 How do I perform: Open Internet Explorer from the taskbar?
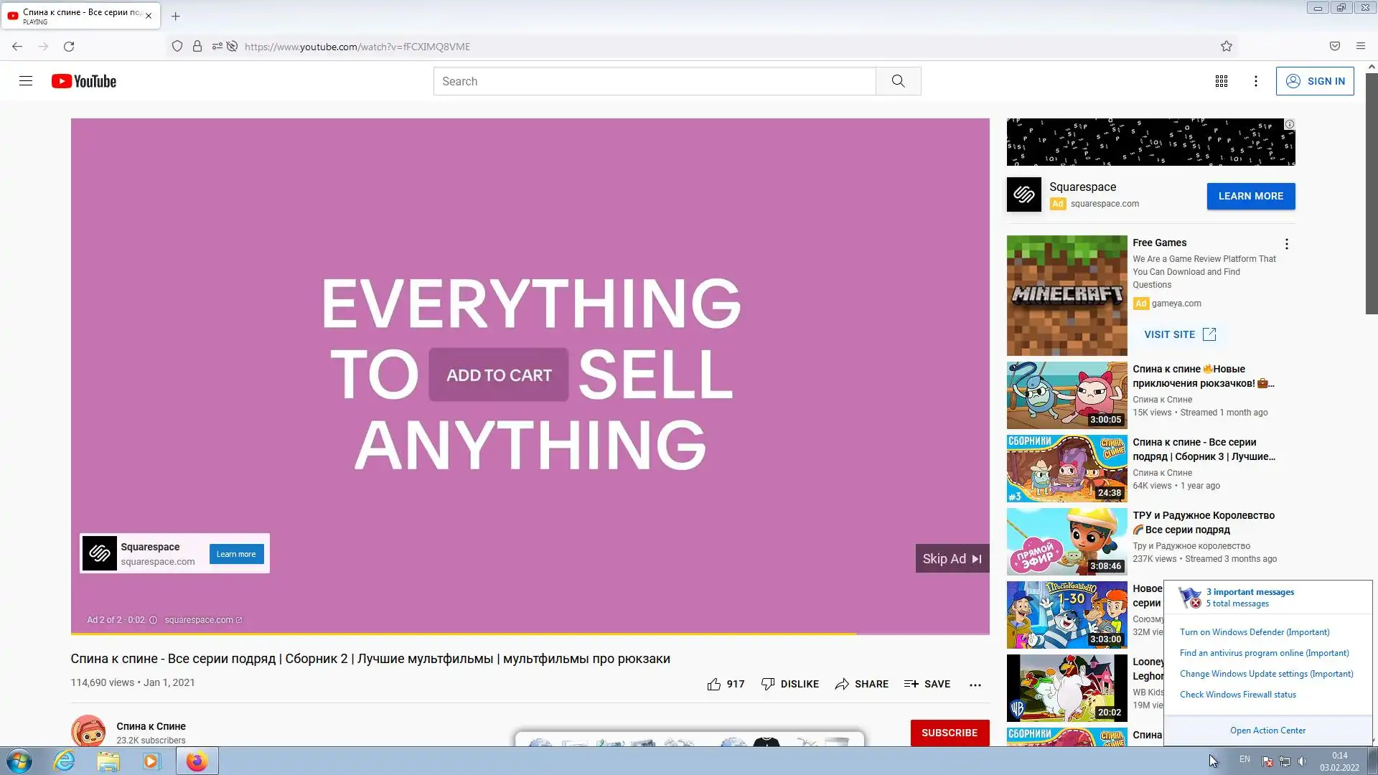65,761
